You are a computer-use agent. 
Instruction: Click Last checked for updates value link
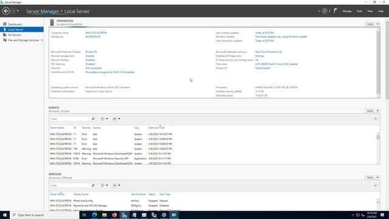coord(264,41)
